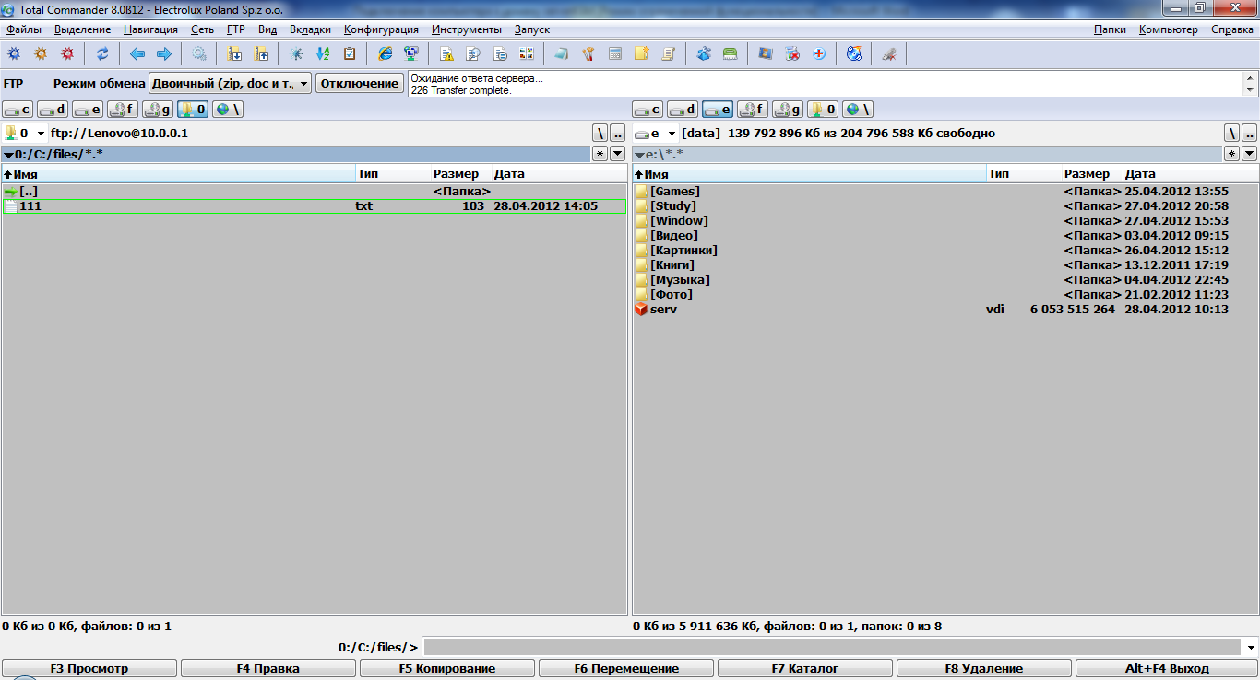Viewport: 1260px width, 680px height.
Task: Click the A-Z sort toolbar icon
Action: pyautogui.click(x=323, y=53)
